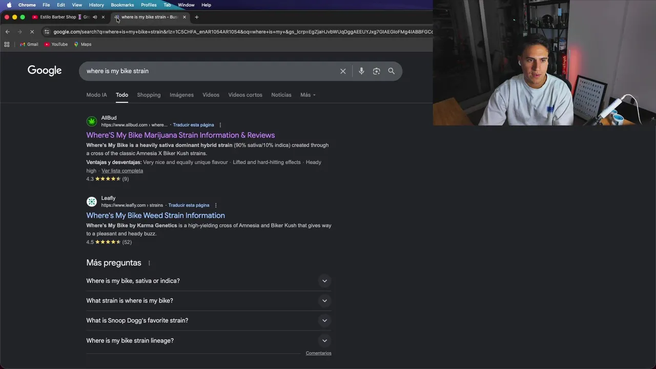Open the Profiles menu
Screen dimensions: 656x369
click(149, 5)
